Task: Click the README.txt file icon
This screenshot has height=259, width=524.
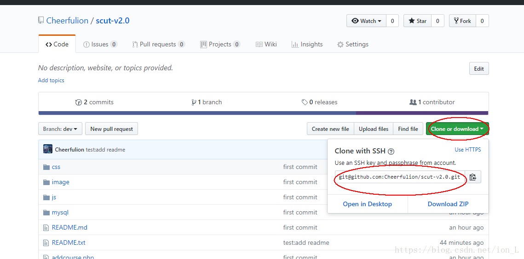Action: (46, 242)
